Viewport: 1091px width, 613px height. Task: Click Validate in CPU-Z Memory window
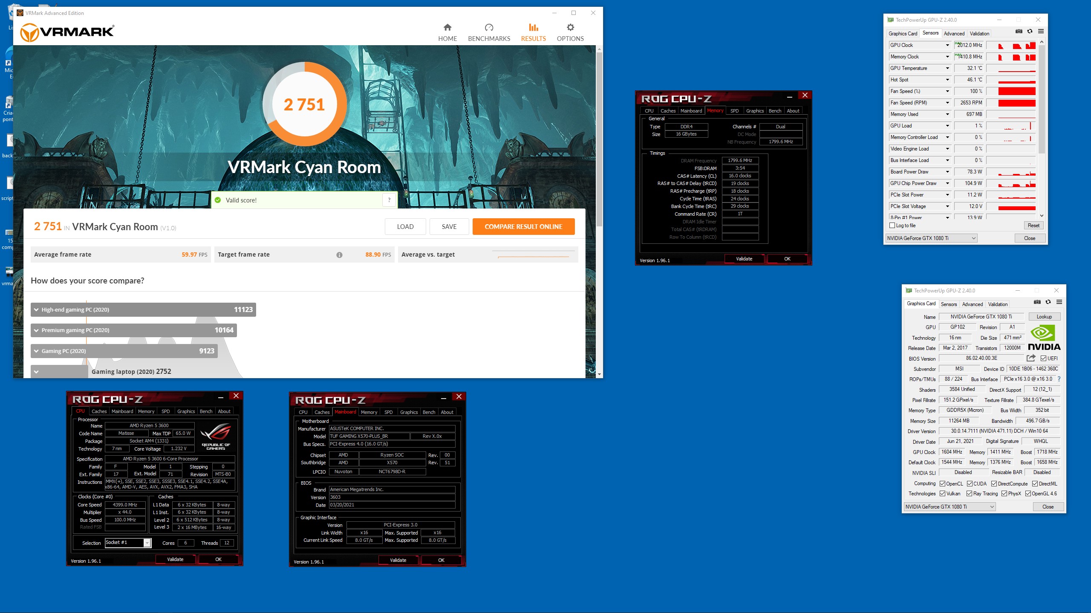[744, 259]
